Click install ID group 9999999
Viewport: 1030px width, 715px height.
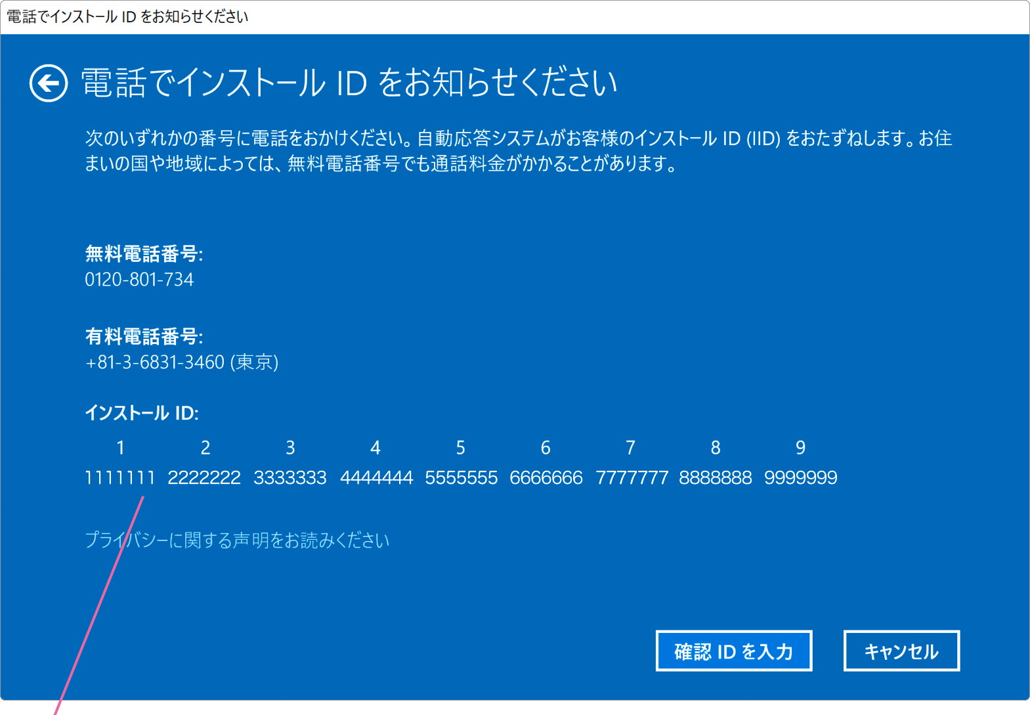801,477
